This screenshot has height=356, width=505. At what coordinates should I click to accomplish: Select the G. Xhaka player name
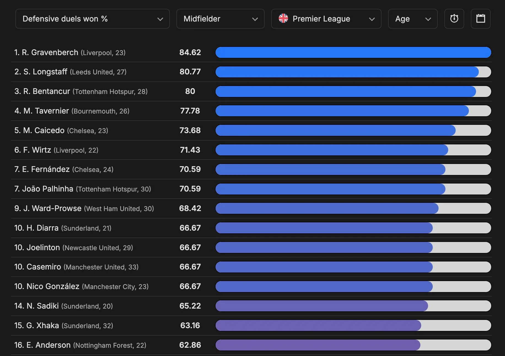pos(43,325)
